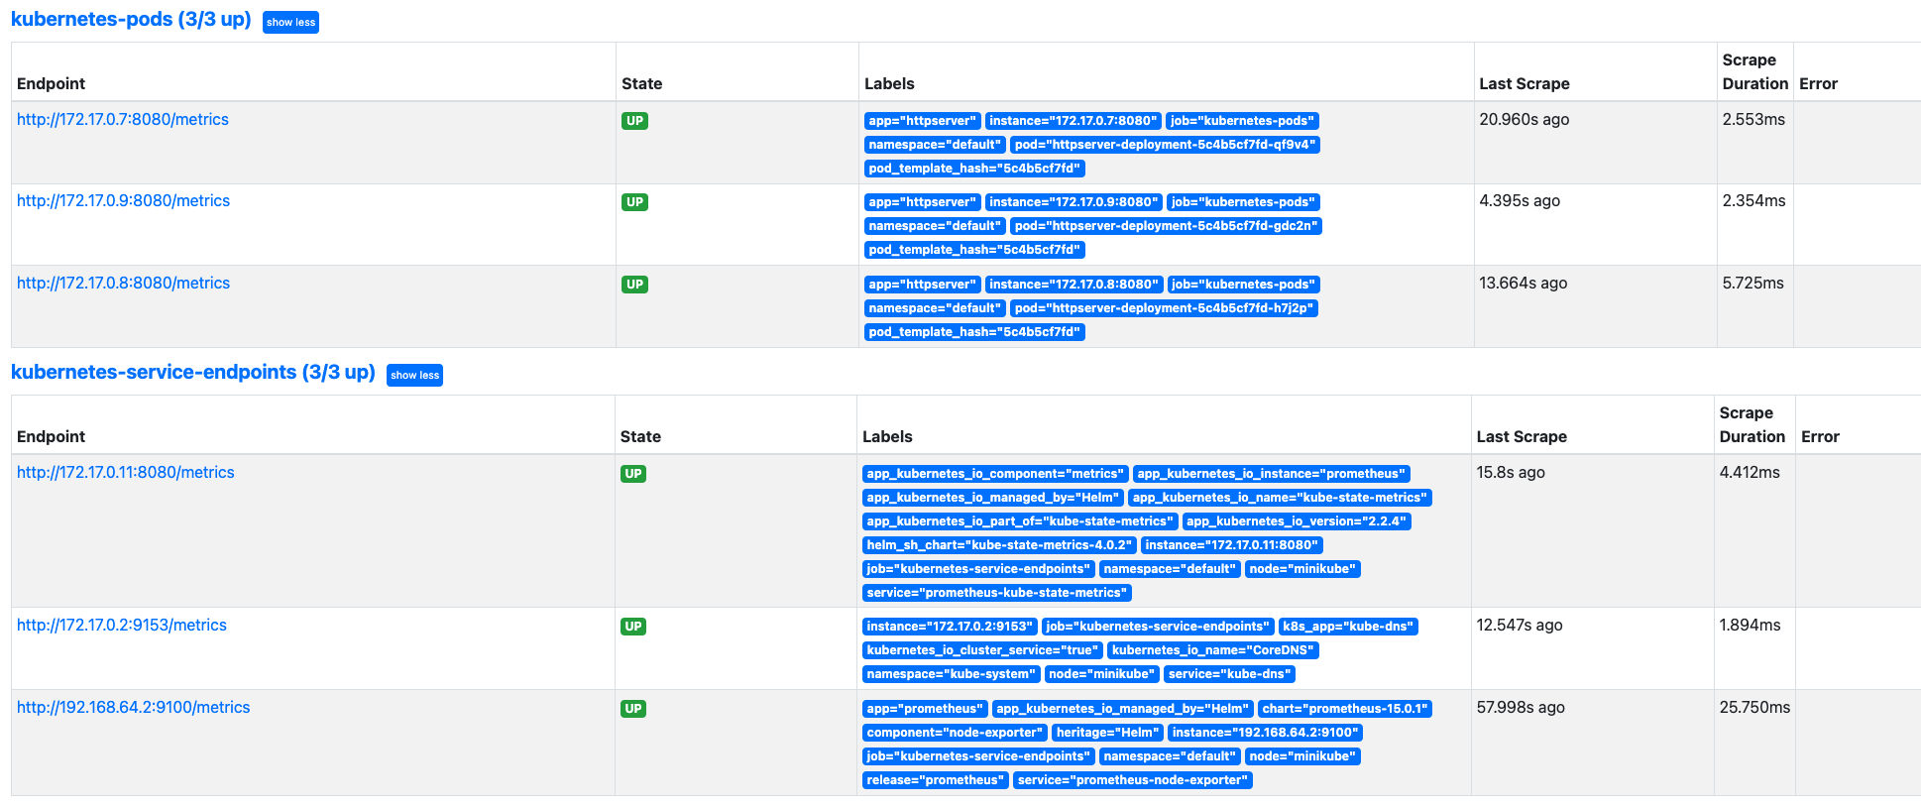Image resolution: width=1921 pixels, height=807 pixels.
Task: Click label release="prometheus"
Action: click(936, 780)
